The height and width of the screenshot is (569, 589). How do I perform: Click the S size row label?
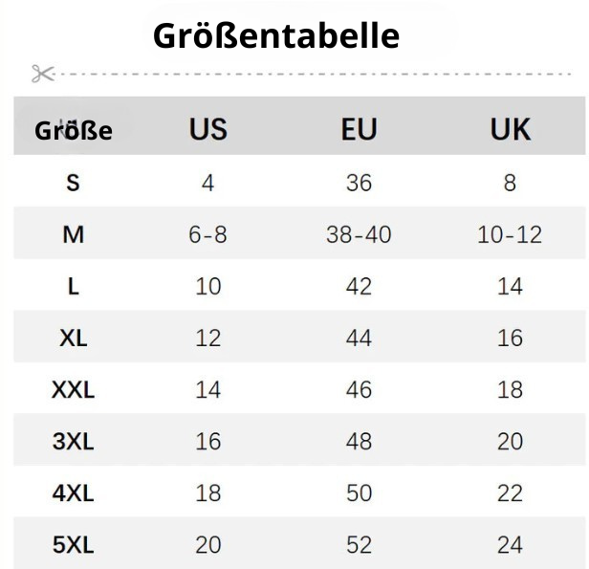(x=74, y=182)
